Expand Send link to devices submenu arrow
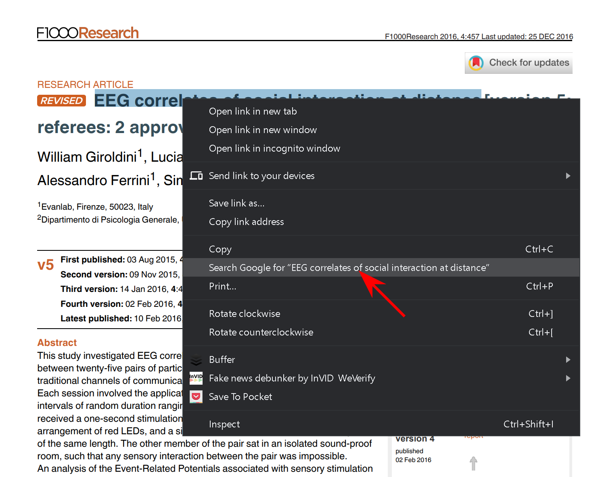Screen dimensions: 598x477 [x=568, y=176]
